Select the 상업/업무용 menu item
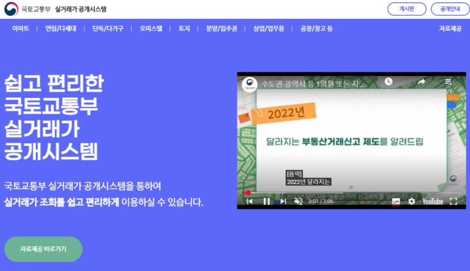The width and height of the screenshot is (470, 271). pos(269,29)
